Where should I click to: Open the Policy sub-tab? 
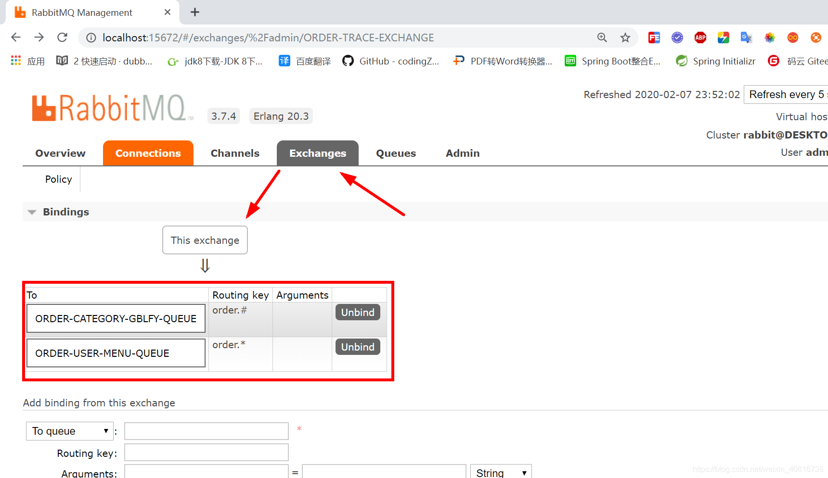click(59, 179)
